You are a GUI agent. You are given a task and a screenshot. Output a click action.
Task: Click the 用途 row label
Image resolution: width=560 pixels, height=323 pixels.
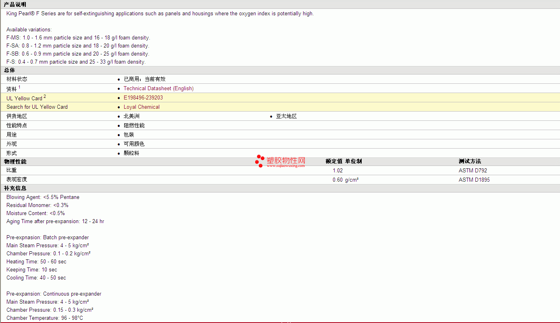[x=12, y=135]
